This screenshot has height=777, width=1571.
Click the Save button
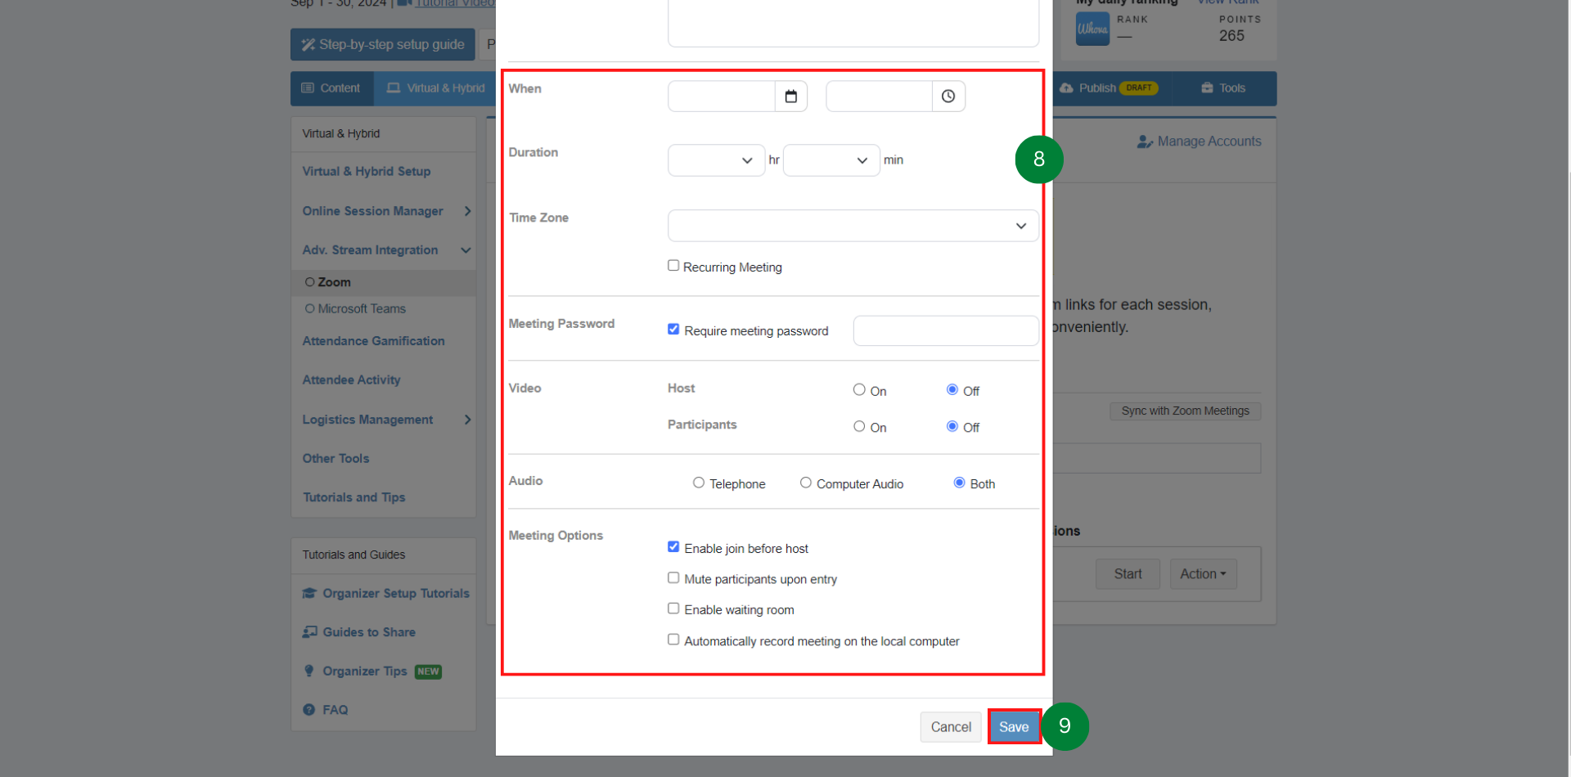pos(1014,727)
